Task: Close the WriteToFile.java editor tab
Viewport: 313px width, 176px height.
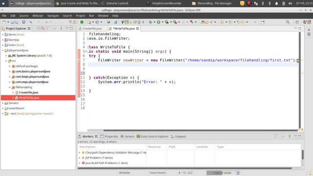Action: [x=137, y=28]
